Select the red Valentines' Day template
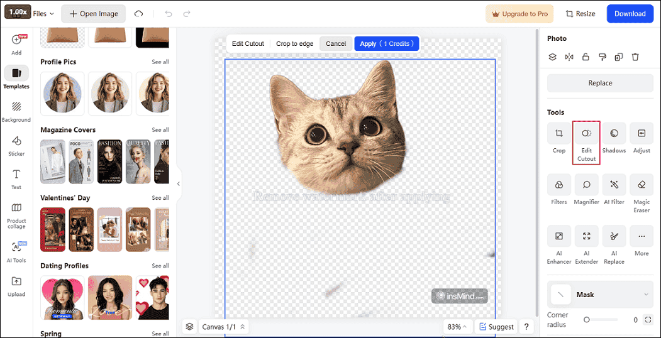Screen dimensions: 661x338 pos(53,229)
